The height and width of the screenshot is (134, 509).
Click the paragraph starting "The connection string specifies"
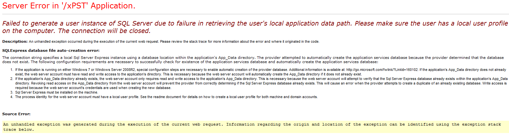point(253,60)
